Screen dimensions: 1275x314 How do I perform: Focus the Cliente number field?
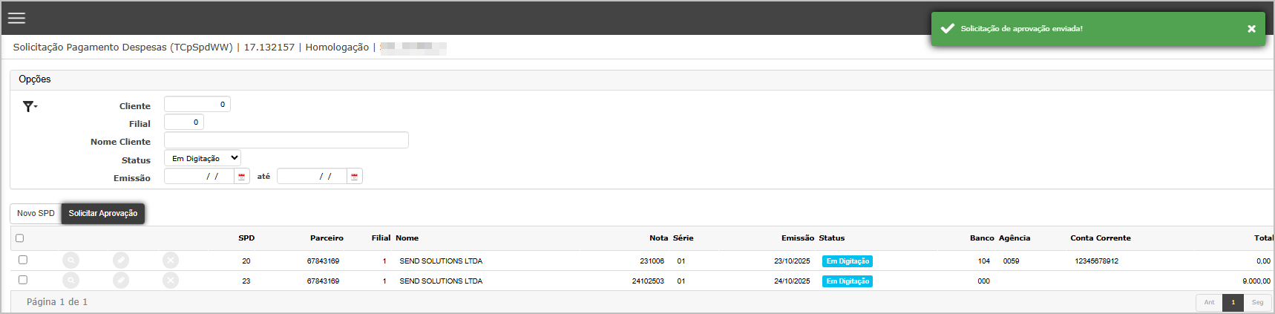[x=197, y=105]
